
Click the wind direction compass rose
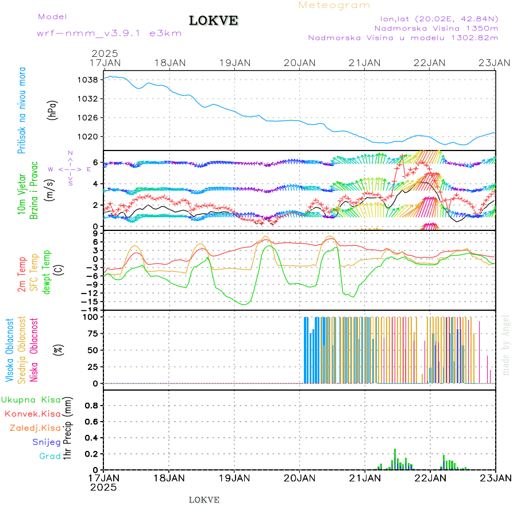(70, 169)
